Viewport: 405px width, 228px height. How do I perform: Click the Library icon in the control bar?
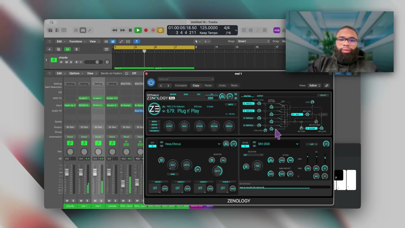click(x=50, y=30)
